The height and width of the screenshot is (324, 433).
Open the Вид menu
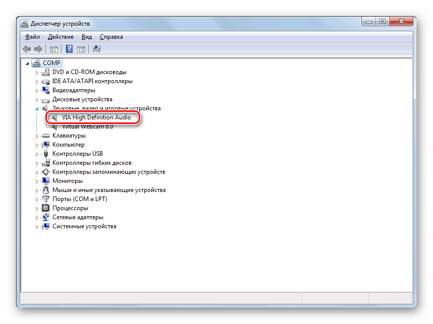pyautogui.click(x=86, y=37)
